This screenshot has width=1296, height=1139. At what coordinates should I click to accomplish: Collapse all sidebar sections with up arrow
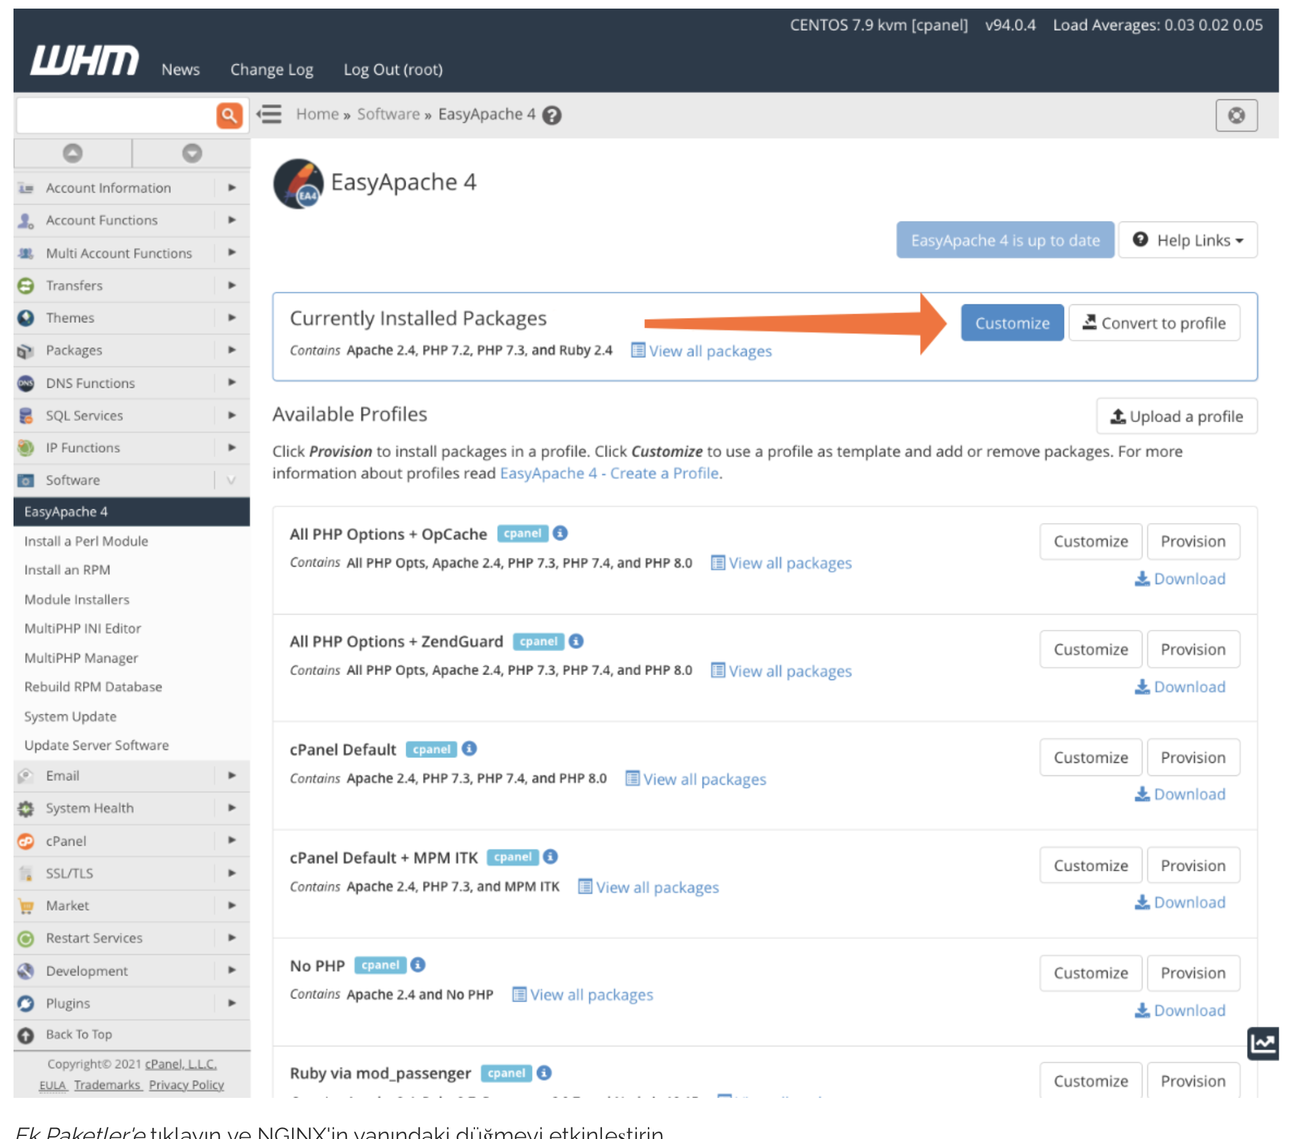click(73, 153)
